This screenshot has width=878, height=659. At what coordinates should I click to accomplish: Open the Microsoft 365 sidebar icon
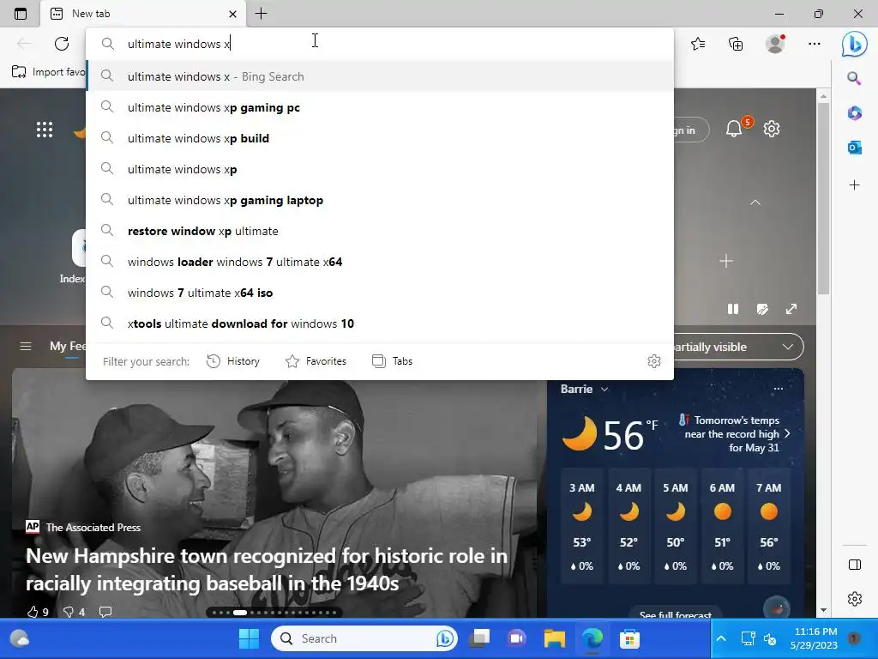[x=854, y=112]
